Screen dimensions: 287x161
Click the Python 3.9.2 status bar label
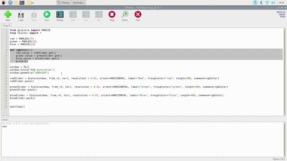coord(279,159)
